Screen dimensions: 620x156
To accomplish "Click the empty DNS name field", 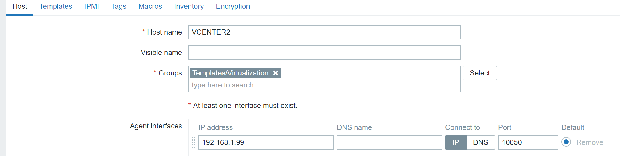I will pyautogui.click(x=389, y=142).
